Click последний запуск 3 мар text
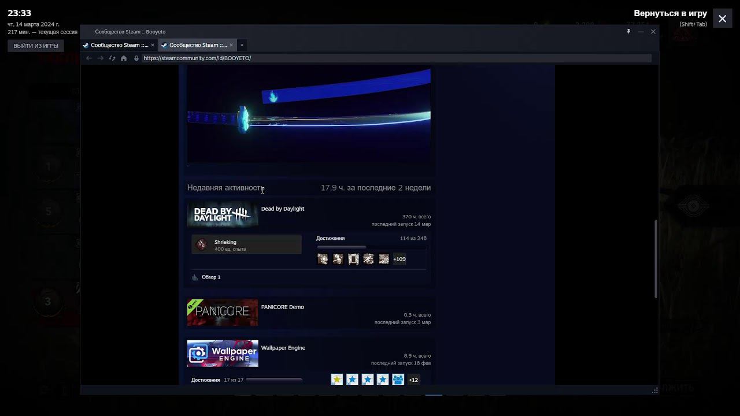 pyautogui.click(x=402, y=322)
